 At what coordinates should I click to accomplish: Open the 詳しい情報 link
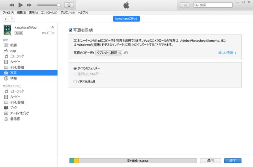(x=227, y=53)
